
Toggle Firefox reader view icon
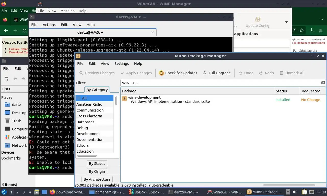(x=295, y=30)
